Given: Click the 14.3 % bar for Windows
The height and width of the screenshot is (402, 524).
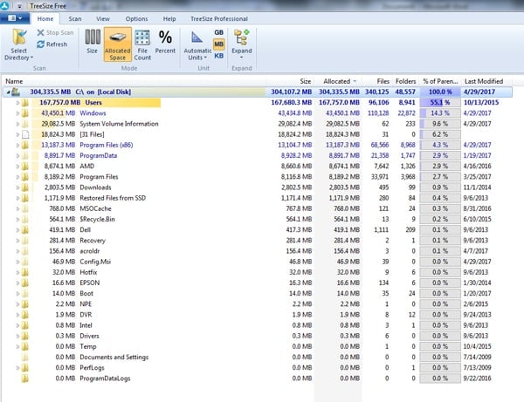Looking at the screenshot, I should 440,113.
